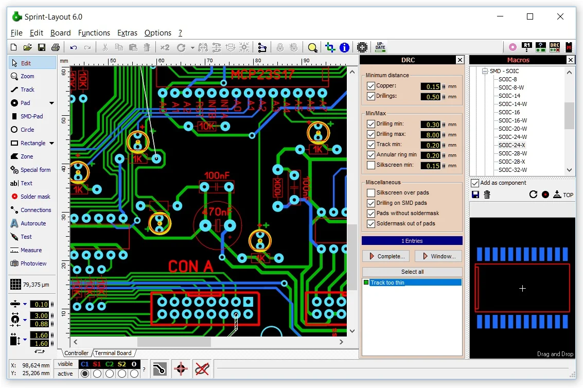
Task: Disable the Silkscreen min distance check
Action: point(371,165)
